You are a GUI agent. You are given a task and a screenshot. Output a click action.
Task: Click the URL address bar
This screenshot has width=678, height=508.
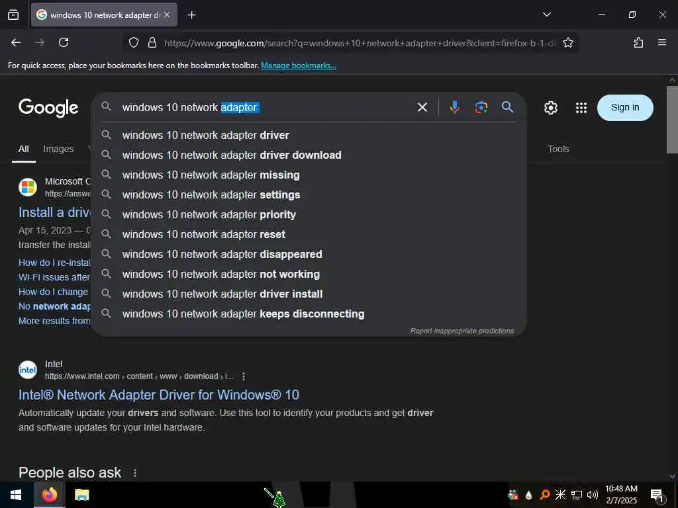click(x=360, y=43)
